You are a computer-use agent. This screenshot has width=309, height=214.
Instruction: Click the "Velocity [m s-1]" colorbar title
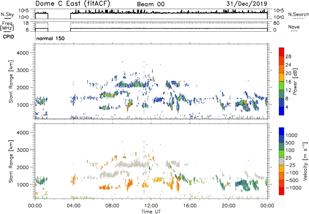point(305,161)
